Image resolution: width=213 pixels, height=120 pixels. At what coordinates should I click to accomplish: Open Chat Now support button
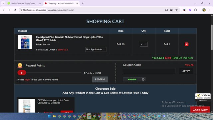point(200,110)
